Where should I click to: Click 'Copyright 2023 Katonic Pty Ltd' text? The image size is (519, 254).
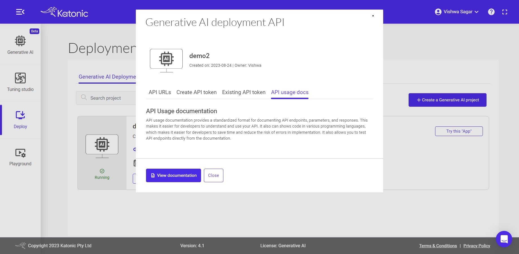point(60,246)
